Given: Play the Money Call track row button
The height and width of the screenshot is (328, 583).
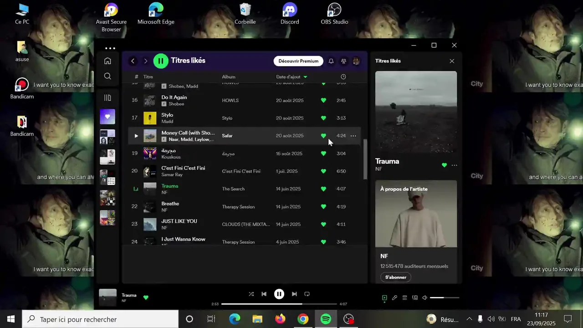Looking at the screenshot, I should [136, 136].
